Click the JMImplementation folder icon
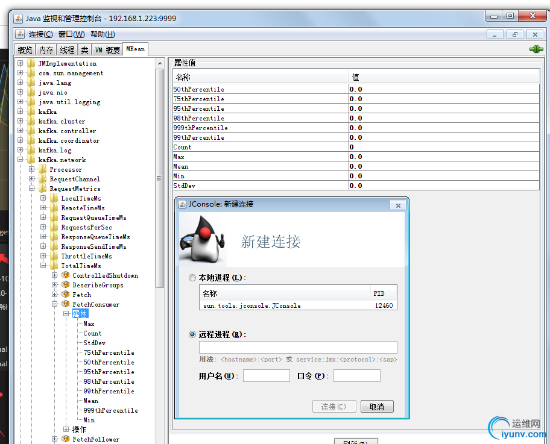Screen dimensions: 550x444 [x=31, y=63]
